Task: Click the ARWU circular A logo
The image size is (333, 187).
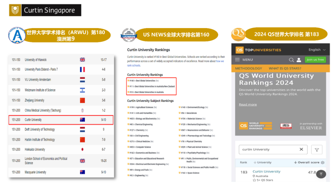Action: (x=17, y=35)
